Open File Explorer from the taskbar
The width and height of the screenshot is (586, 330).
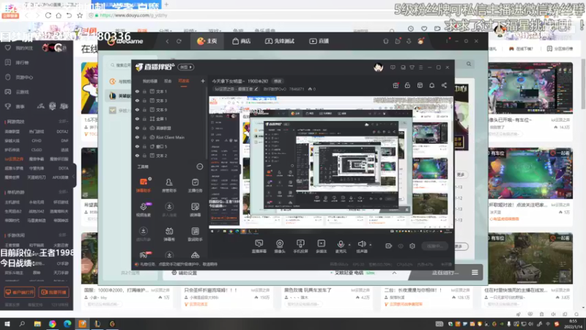pyautogui.click(x=37, y=324)
